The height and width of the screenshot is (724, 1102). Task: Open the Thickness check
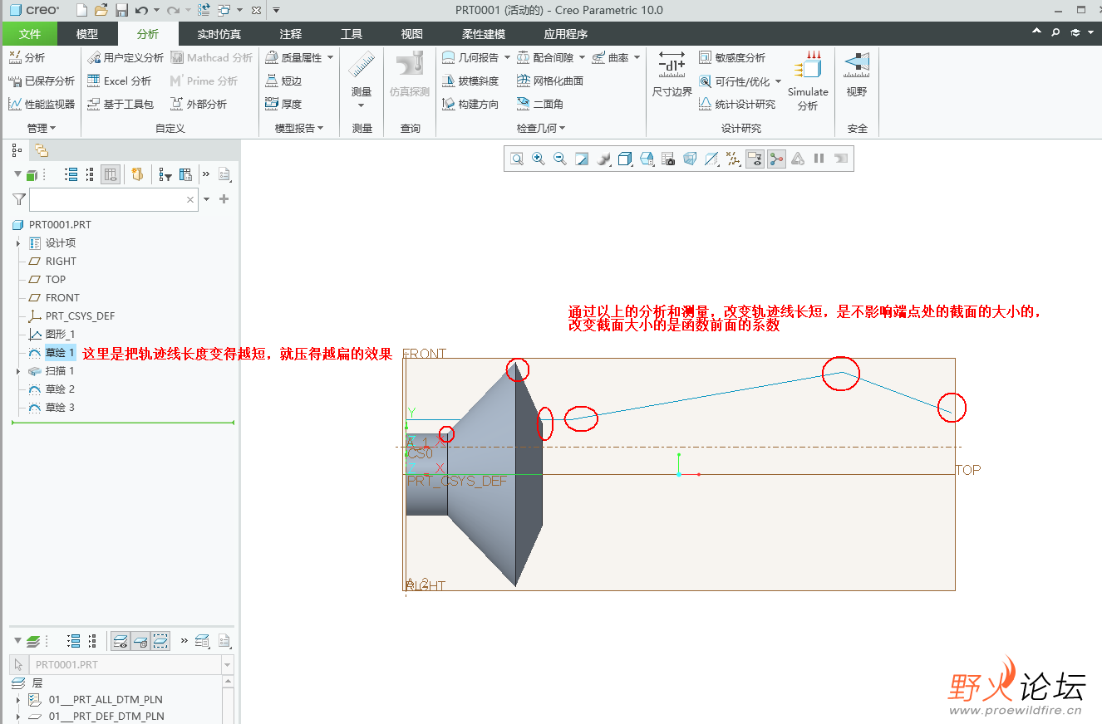[x=283, y=104]
